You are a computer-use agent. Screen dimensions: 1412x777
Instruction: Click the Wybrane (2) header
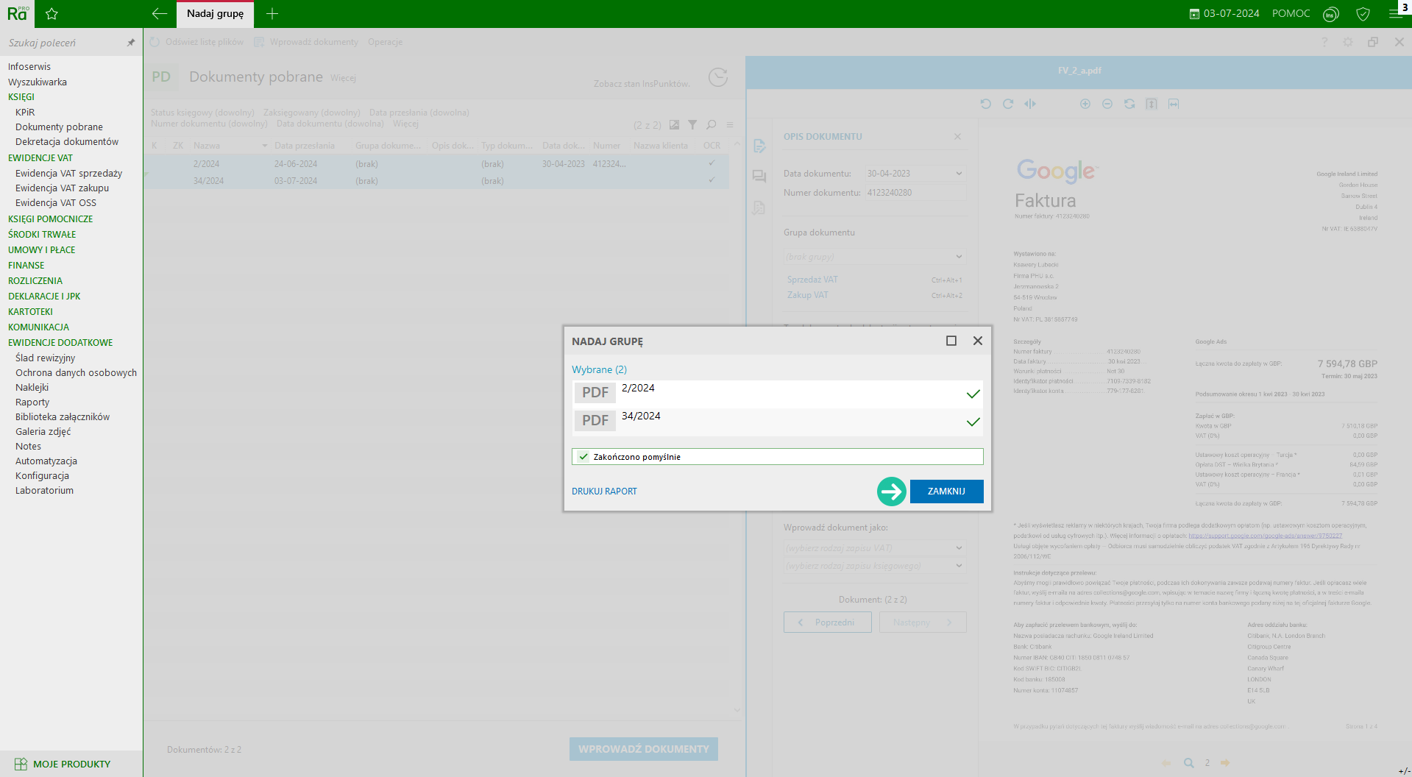pyautogui.click(x=599, y=369)
